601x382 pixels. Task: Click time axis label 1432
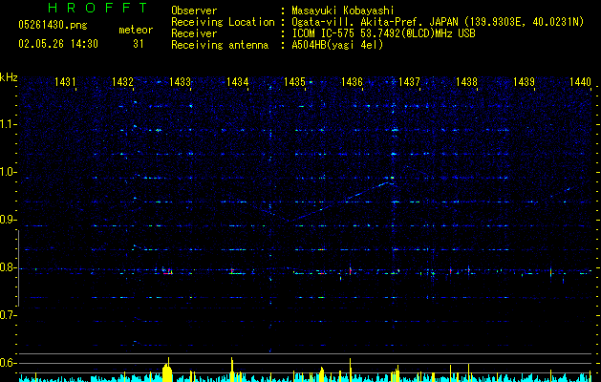[122, 81]
